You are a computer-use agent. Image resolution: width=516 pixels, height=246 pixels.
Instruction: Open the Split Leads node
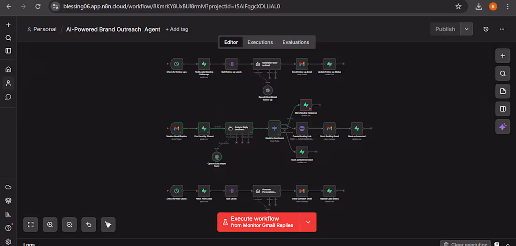point(231,191)
